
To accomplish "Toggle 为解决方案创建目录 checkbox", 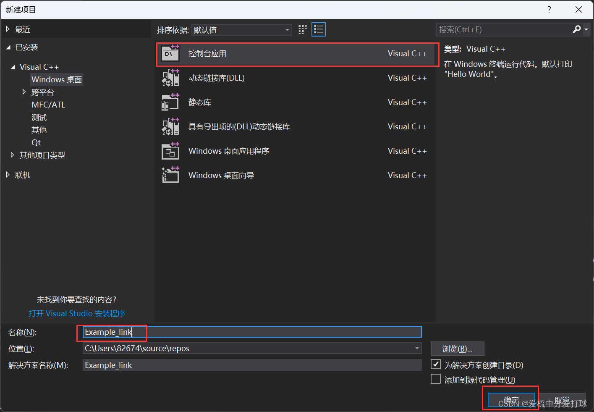I will coord(436,364).
